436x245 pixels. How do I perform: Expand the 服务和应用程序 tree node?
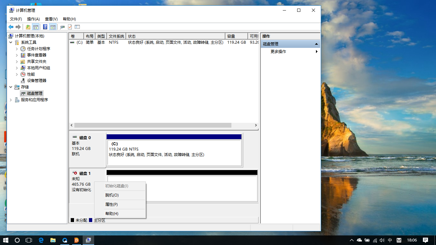pyautogui.click(x=11, y=100)
